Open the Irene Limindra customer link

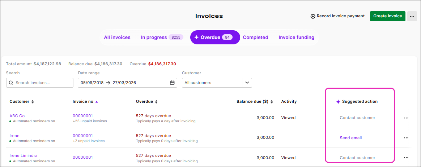click(x=24, y=155)
